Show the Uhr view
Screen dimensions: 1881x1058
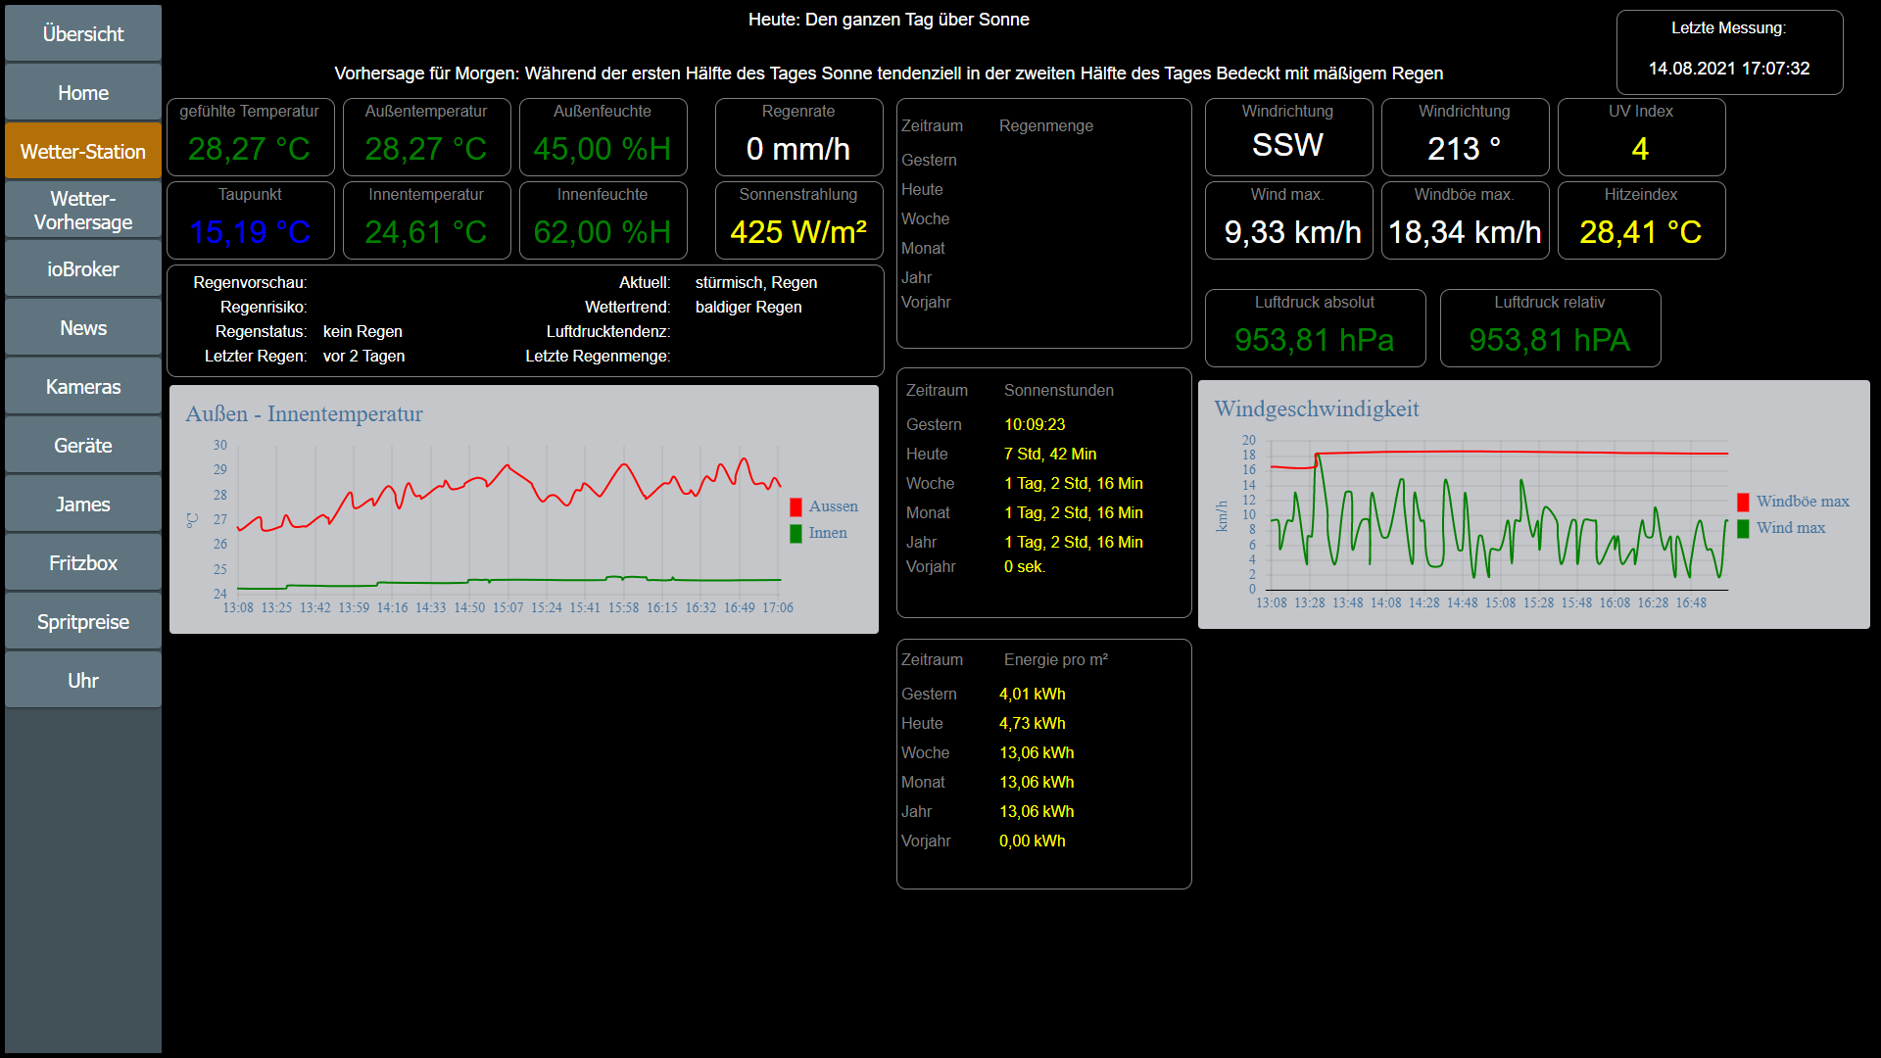point(83,681)
